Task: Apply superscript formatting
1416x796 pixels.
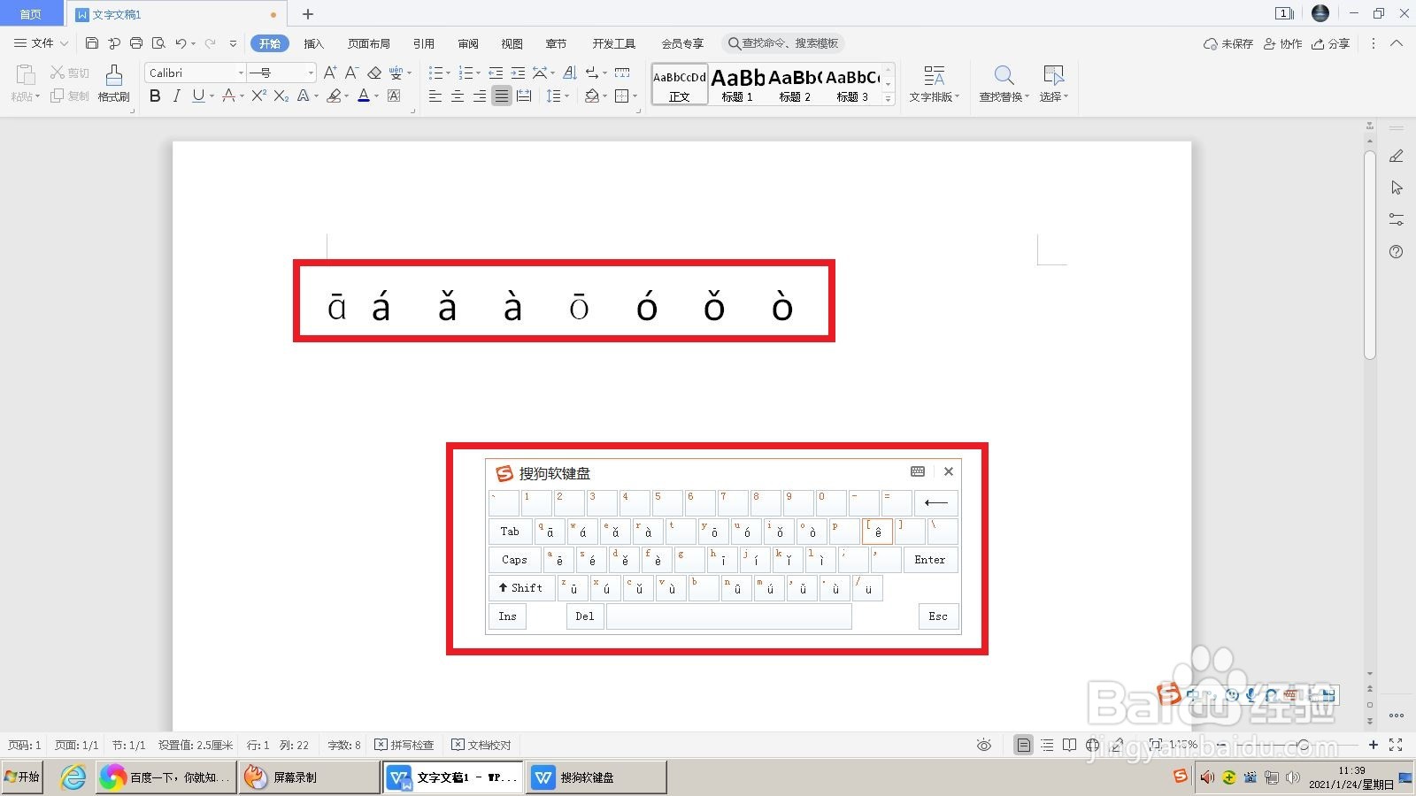Action: tap(258, 96)
